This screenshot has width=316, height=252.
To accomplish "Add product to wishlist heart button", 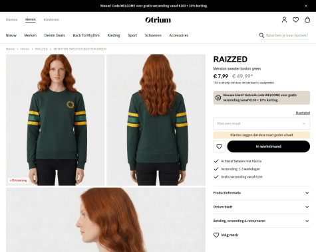I will [x=219, y=147].
